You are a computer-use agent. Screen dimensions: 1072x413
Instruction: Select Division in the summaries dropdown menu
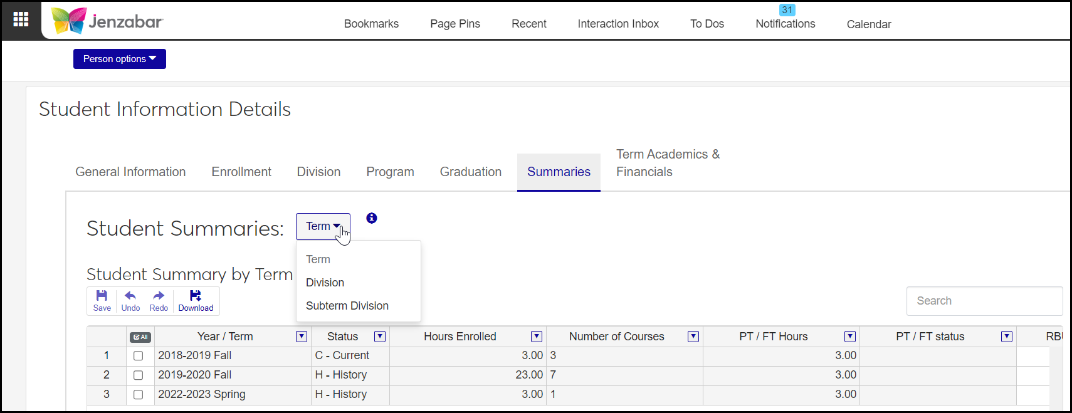coord(325,283)
